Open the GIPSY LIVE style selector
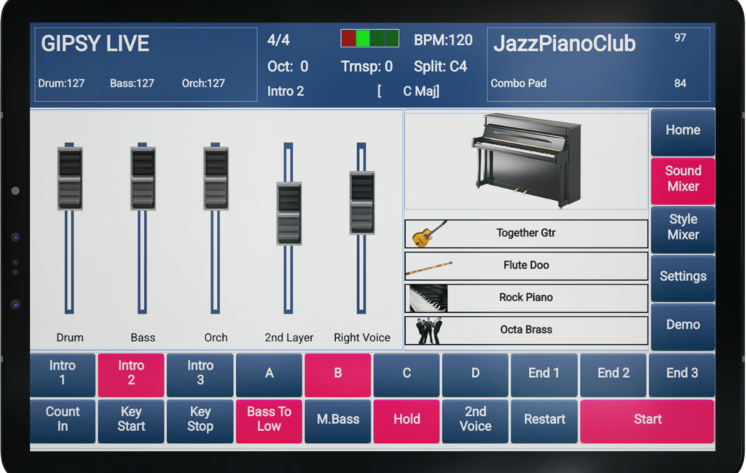Viewport: 746px width, 473px height. point(95,44)
